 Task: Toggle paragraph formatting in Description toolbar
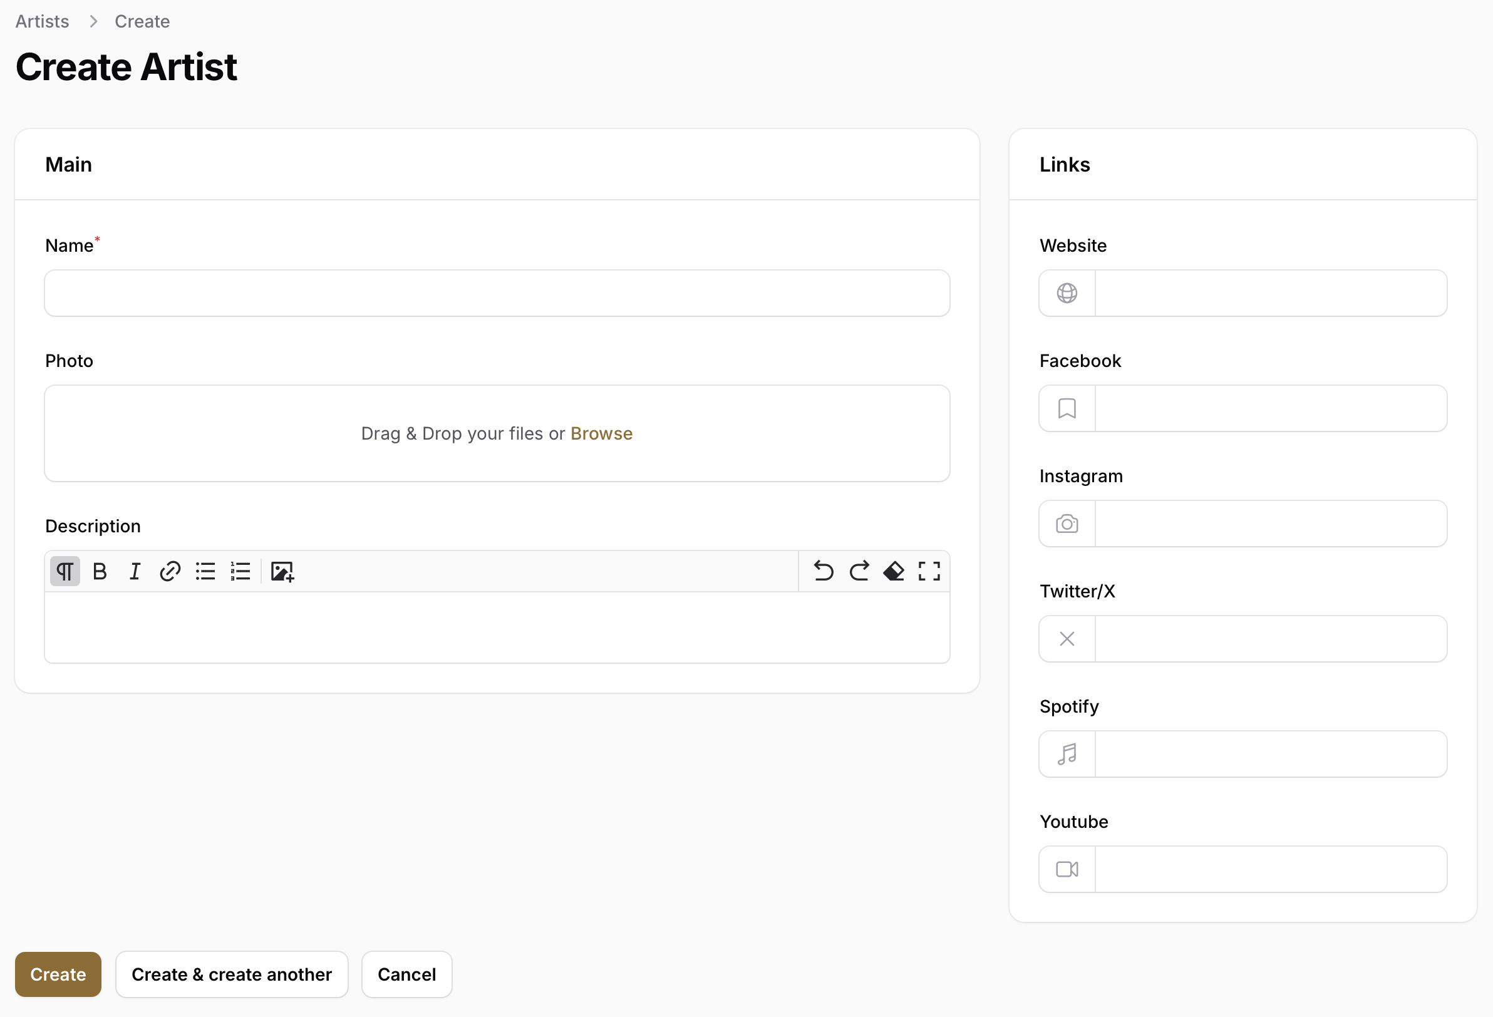[x=65, y=571]
